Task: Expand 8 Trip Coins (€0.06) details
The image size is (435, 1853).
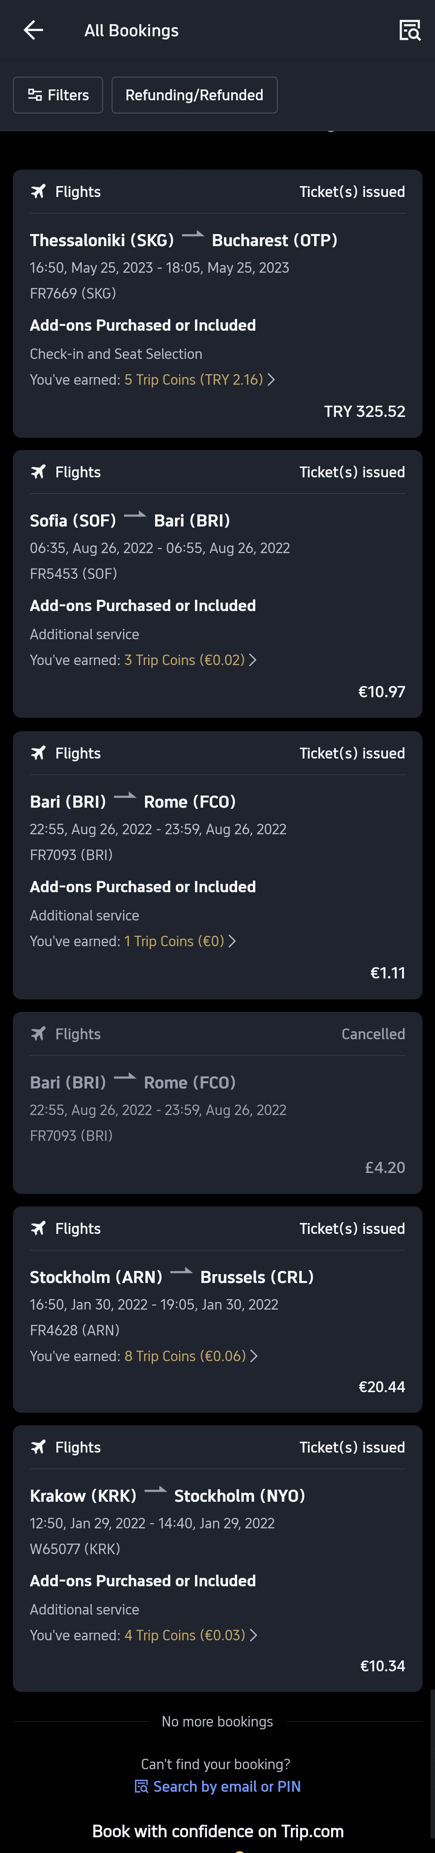Action: coord(254,1356)
